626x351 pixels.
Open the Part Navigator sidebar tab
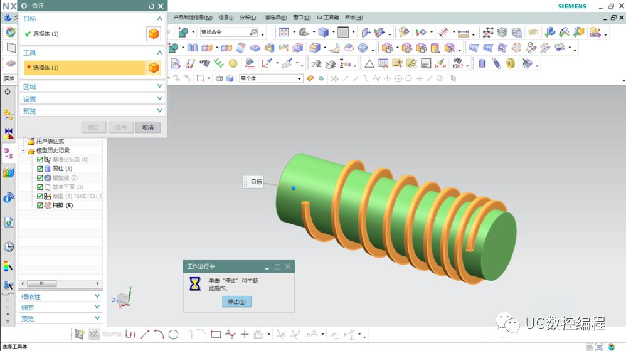point(8,153)
